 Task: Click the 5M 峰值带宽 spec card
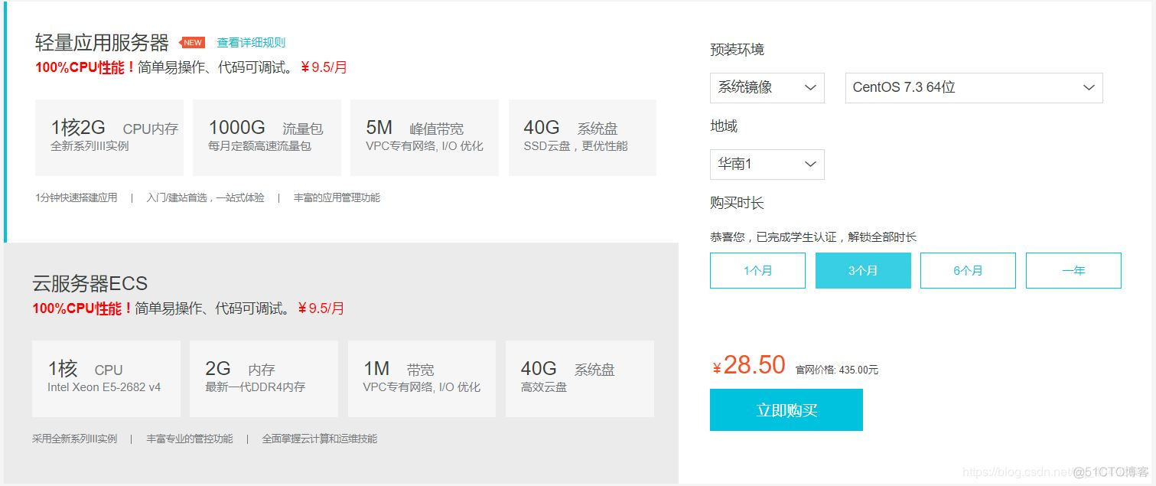coord(425,138)
